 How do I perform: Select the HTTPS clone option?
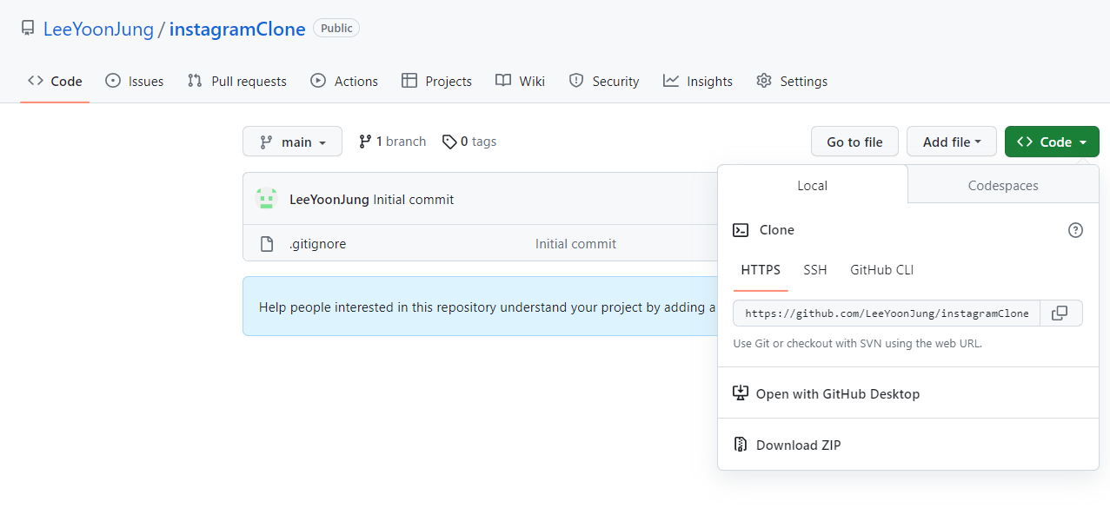(x=761, y=270)
